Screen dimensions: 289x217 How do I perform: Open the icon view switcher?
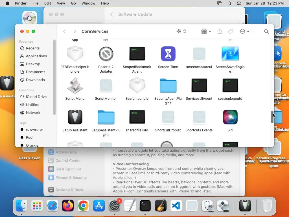[181, 31]
